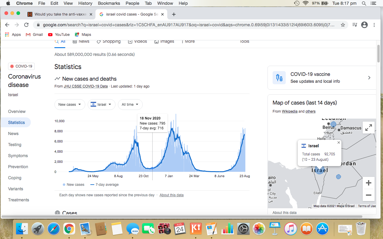Open the Gmail bookmark
This screenshot has height=239, width=383.
34,35
